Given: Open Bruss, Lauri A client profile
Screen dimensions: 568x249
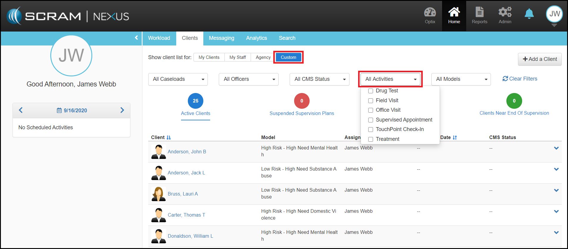Looking at the screenshot, I should point(182,194).
